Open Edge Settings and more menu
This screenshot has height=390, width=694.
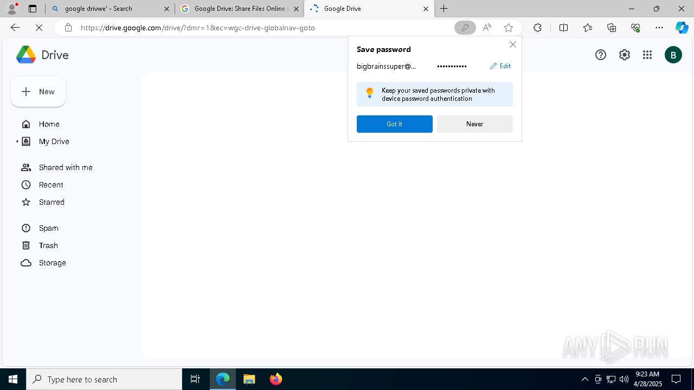[659, 28]
